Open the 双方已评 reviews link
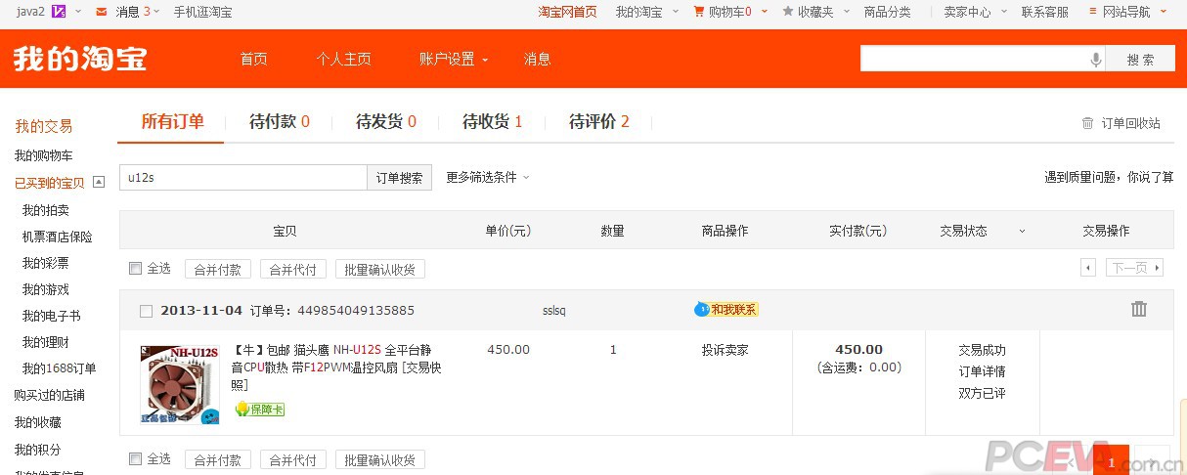The image size is (1187, 475). 982,393
